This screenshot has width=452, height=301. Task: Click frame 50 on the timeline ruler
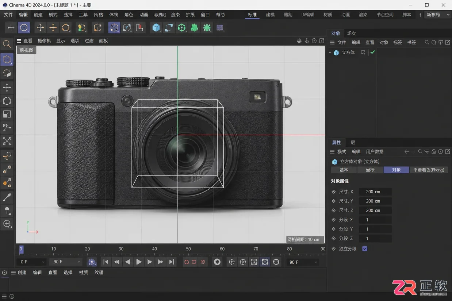pos(188,249)
